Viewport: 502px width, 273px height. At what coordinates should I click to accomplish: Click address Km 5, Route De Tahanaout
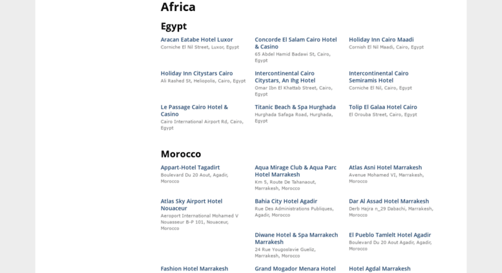tap(286, 185)
